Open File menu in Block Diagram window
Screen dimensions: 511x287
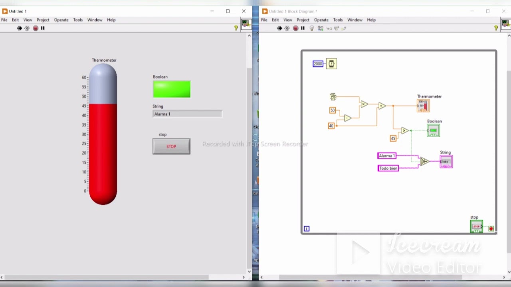click(x=264, y=20)
